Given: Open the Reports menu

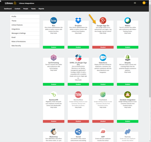Looking at the screenshot, I should 41,9.
